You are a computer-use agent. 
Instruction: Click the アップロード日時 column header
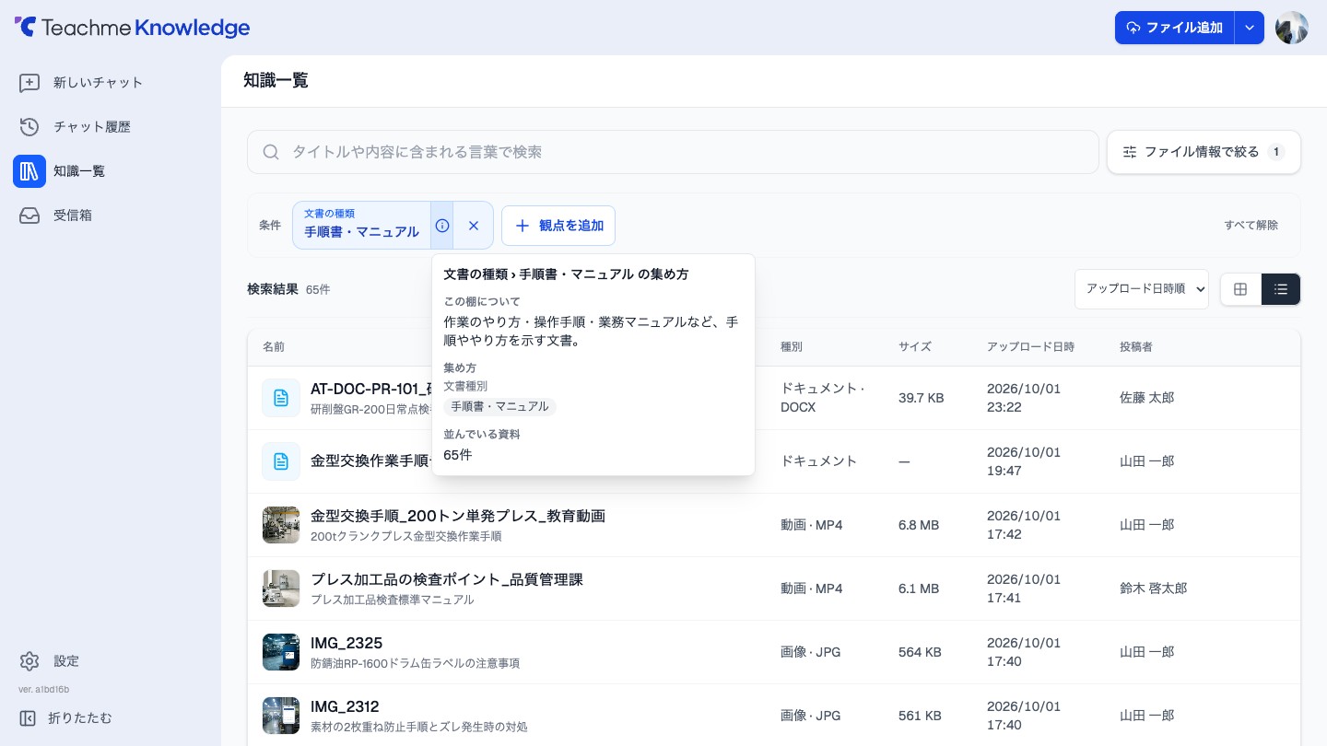click(1030, 347)
